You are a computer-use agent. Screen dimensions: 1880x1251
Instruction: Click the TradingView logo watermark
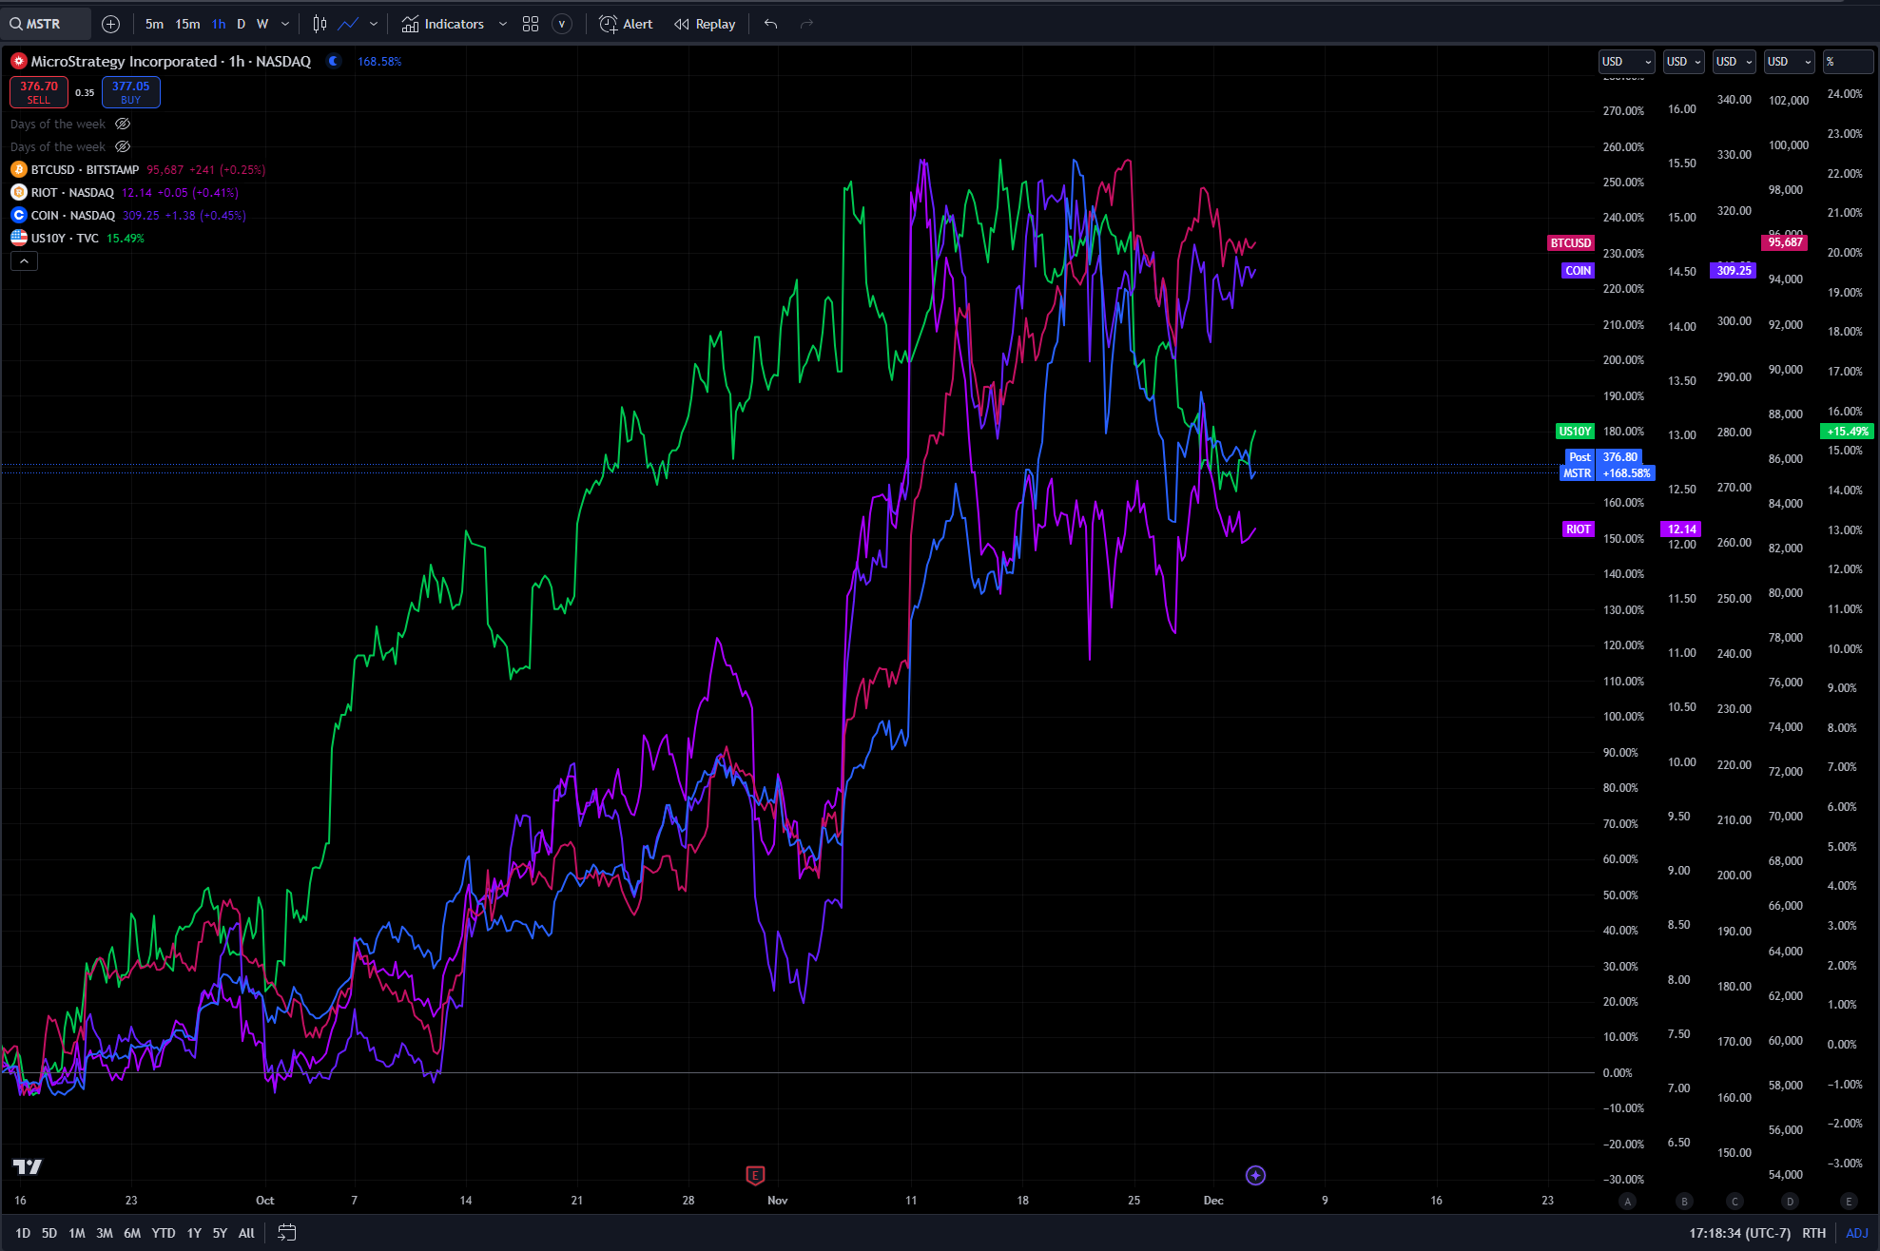point(29,1166)
